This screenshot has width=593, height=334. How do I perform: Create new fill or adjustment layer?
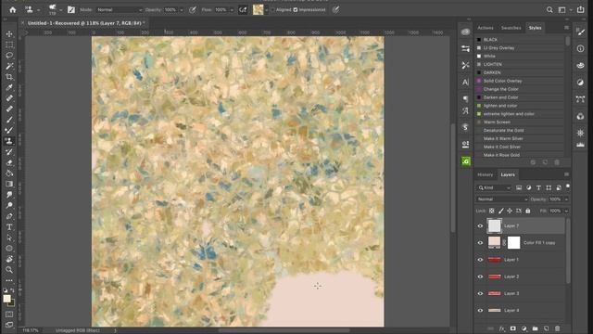click(x=524, y=328)
